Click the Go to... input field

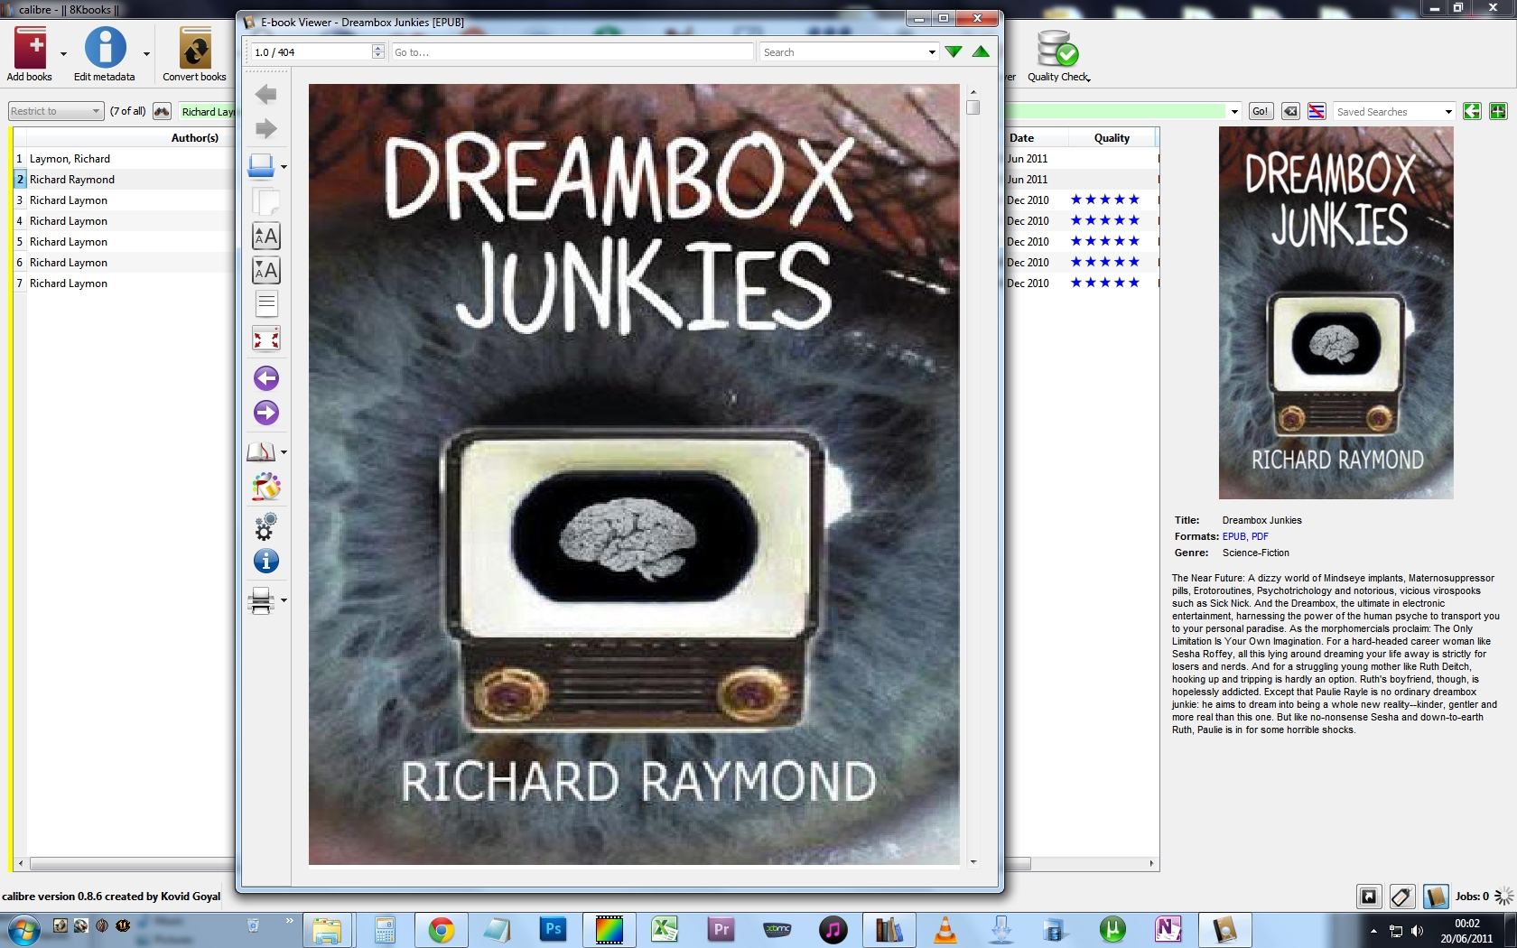click(x=572, y=52)
